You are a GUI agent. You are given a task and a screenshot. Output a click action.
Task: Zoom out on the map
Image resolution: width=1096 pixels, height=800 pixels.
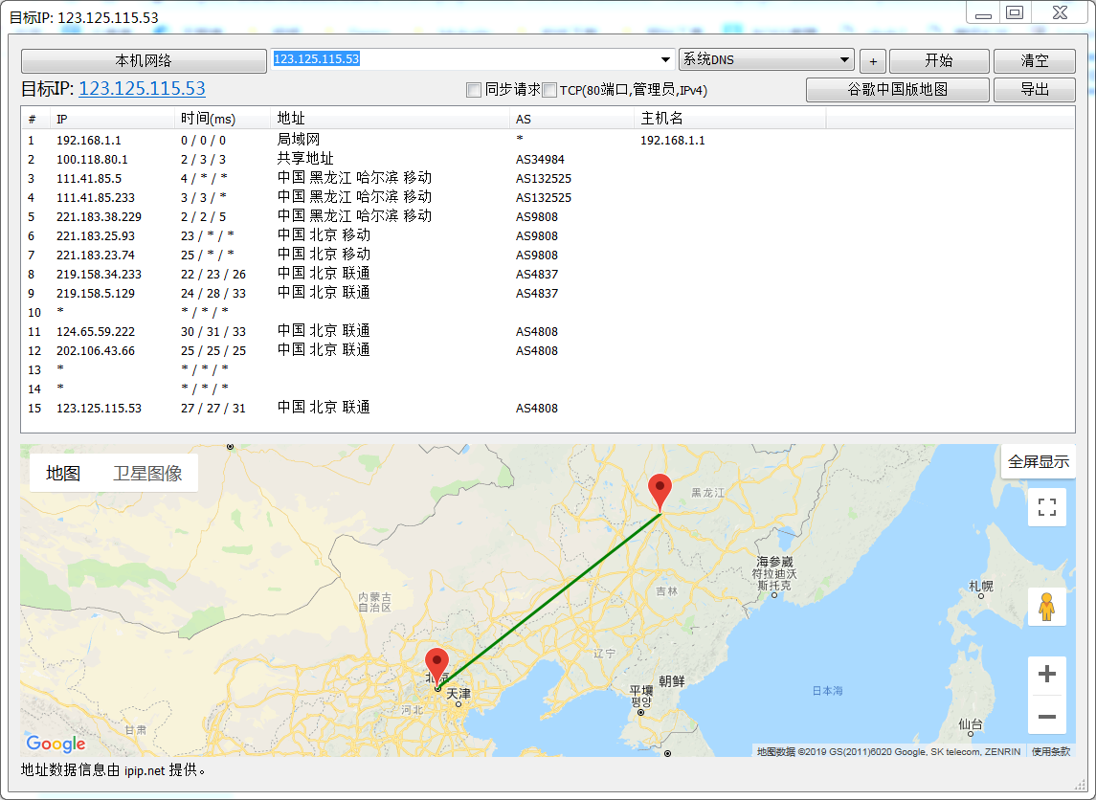[1046, 716]
